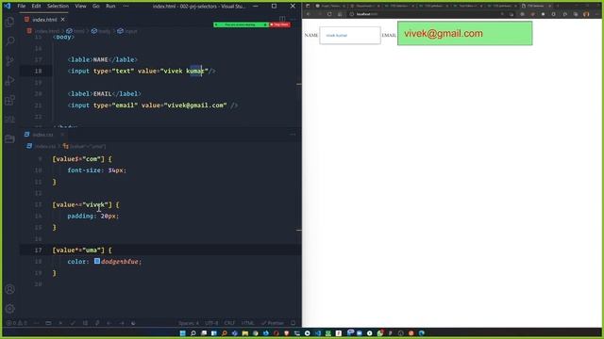Show more menu items via ellipsis
The width and height of the screenshot is (604, 339).
pyautogui.click(x=126, y=7)
